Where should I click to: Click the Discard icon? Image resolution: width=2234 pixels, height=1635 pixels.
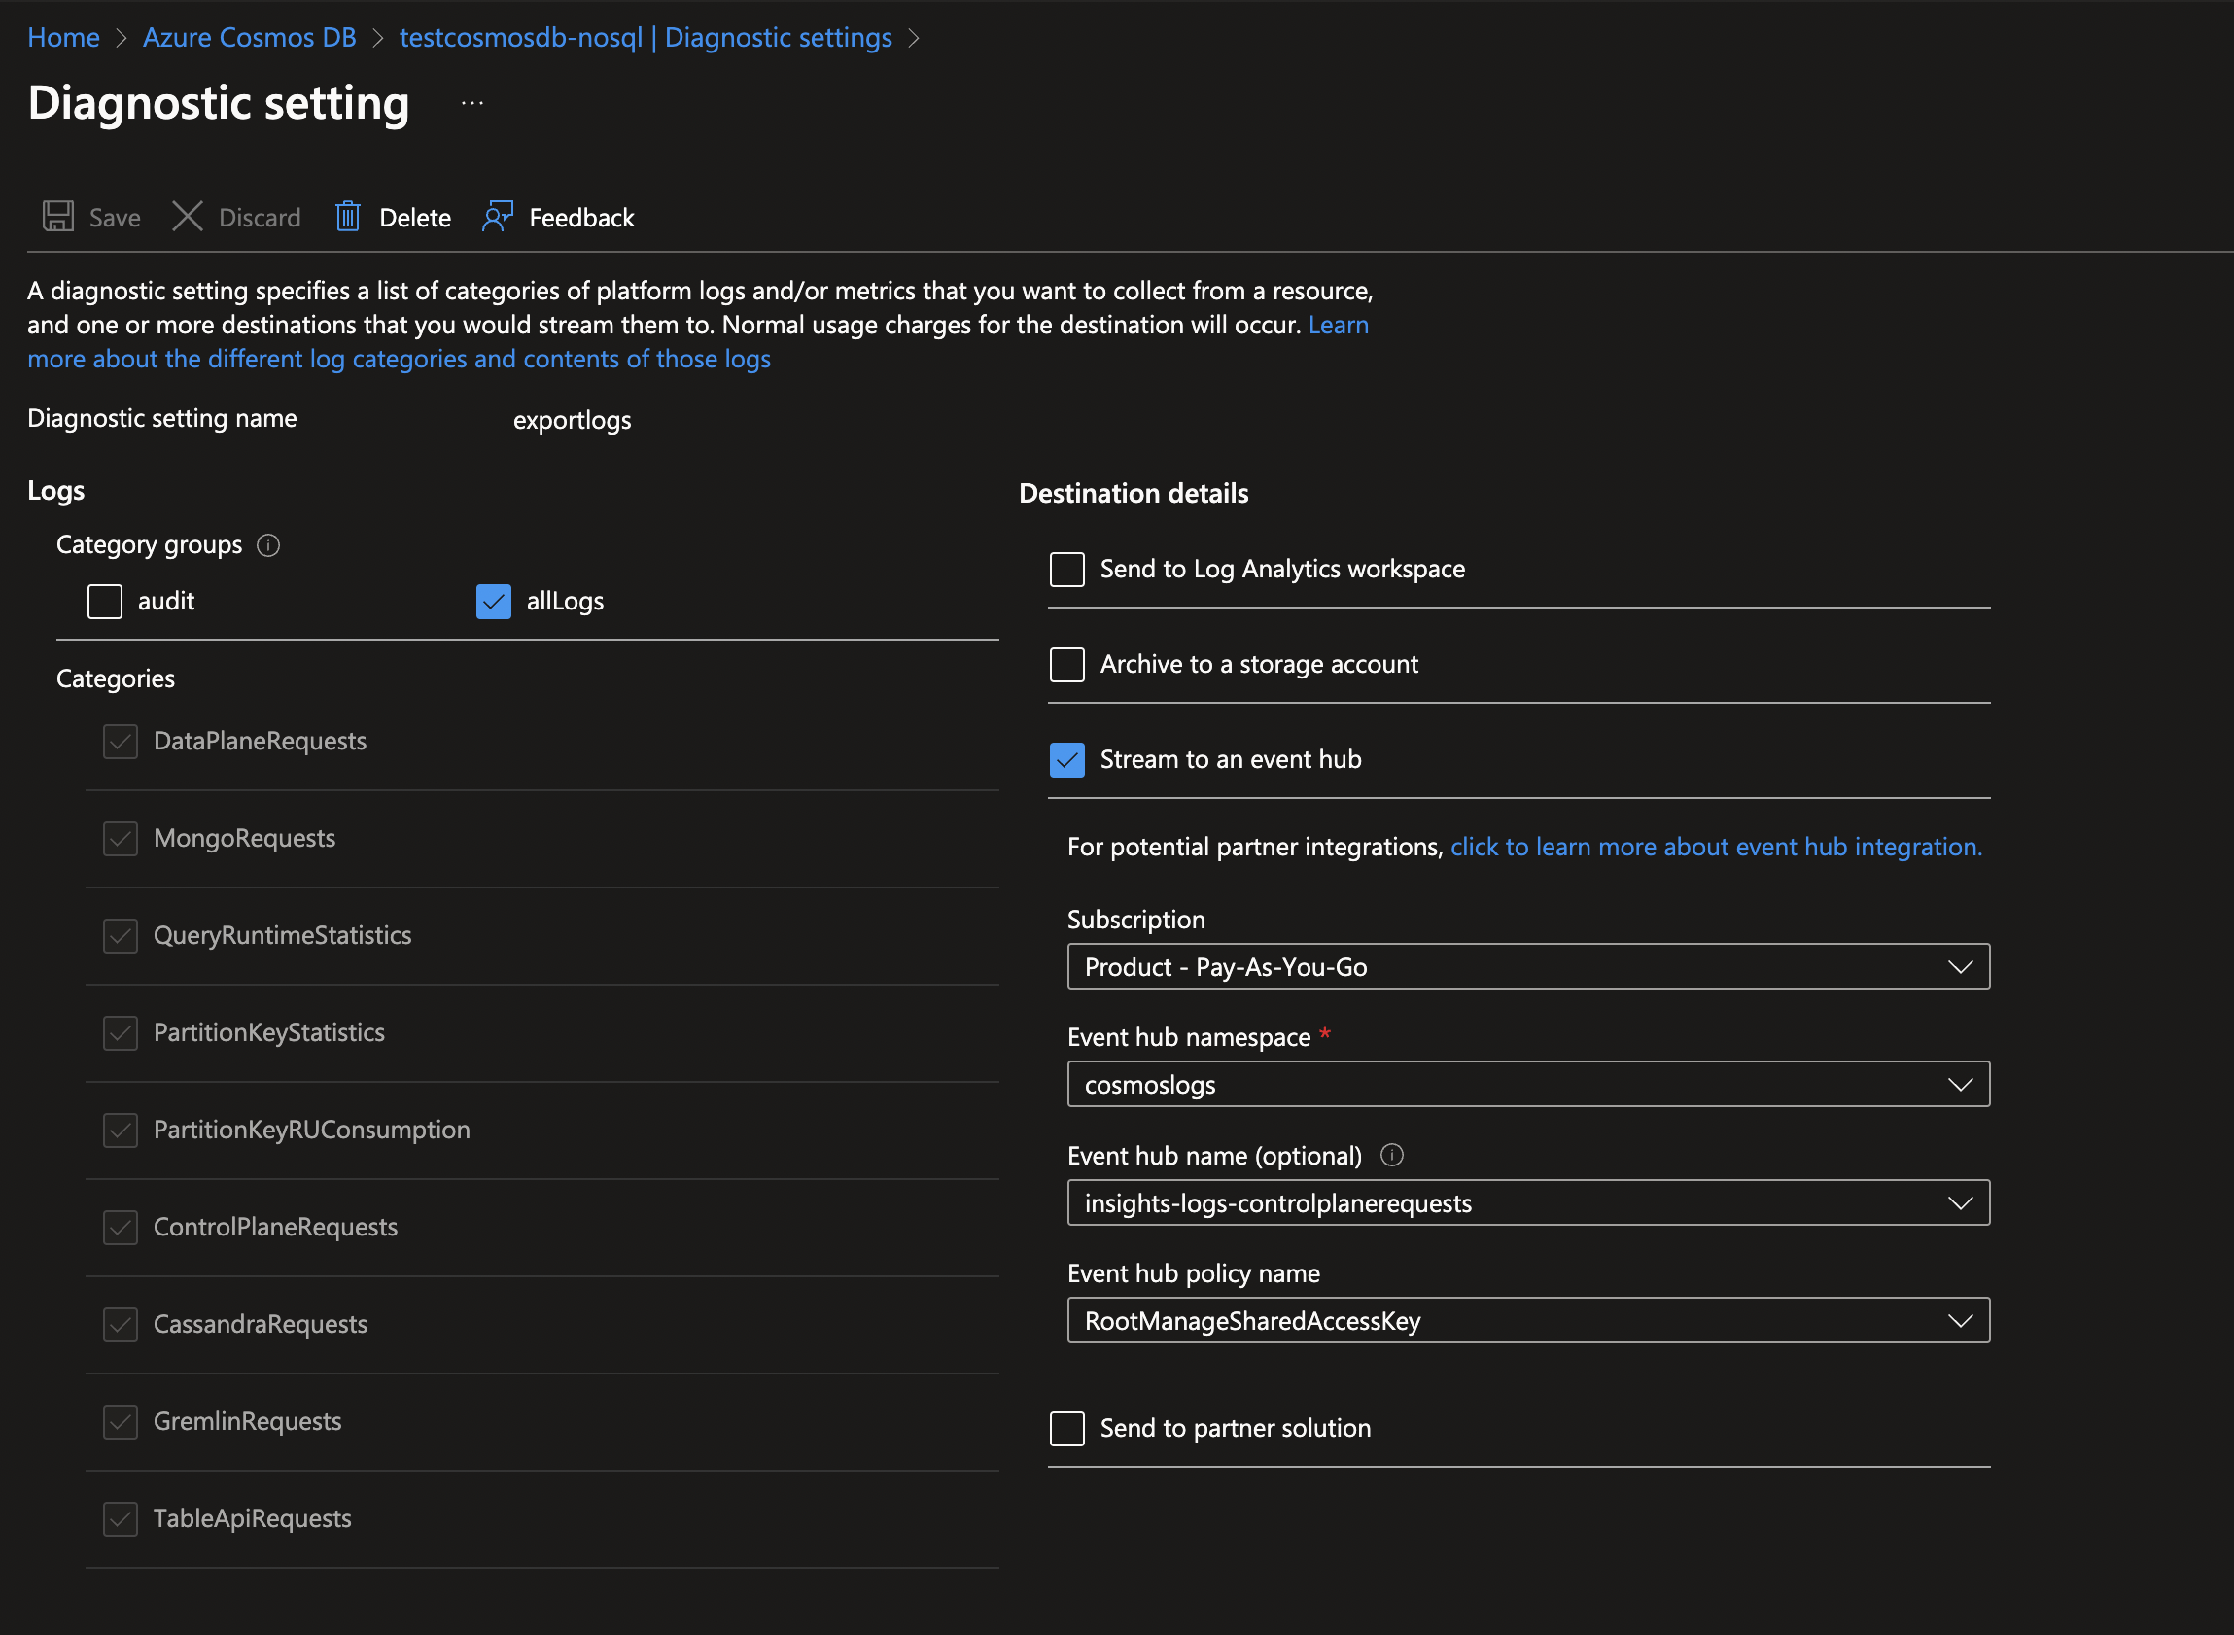point(188,217)
